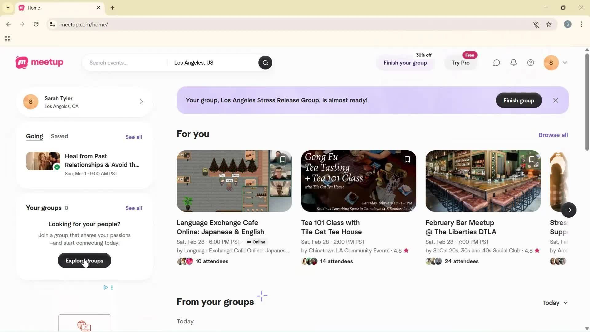Viewport: 590px width, 332px height.
Task: Bookmark this tab with star icon
Action: pyautogui.click(x=549, y=25)
